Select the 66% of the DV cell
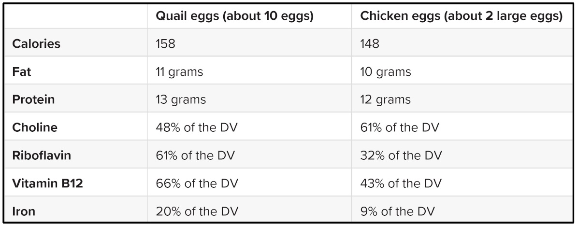Image resolution: width=577 pixels, height=225 pixels. click(196, 184)
